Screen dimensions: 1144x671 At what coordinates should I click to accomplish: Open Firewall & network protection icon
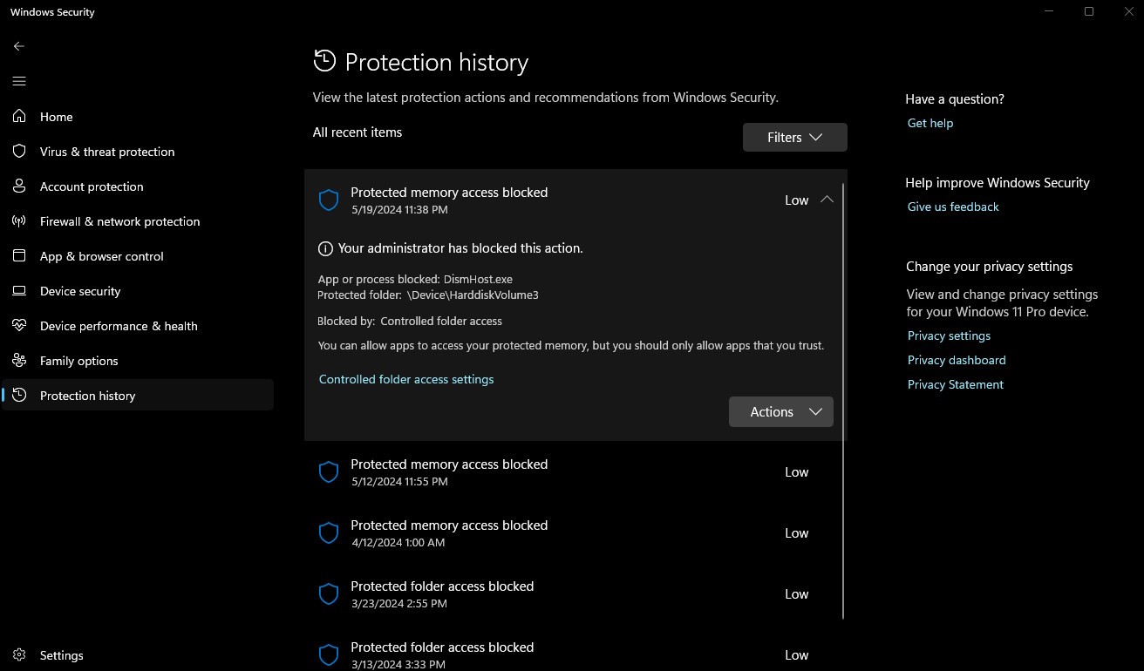19,221
